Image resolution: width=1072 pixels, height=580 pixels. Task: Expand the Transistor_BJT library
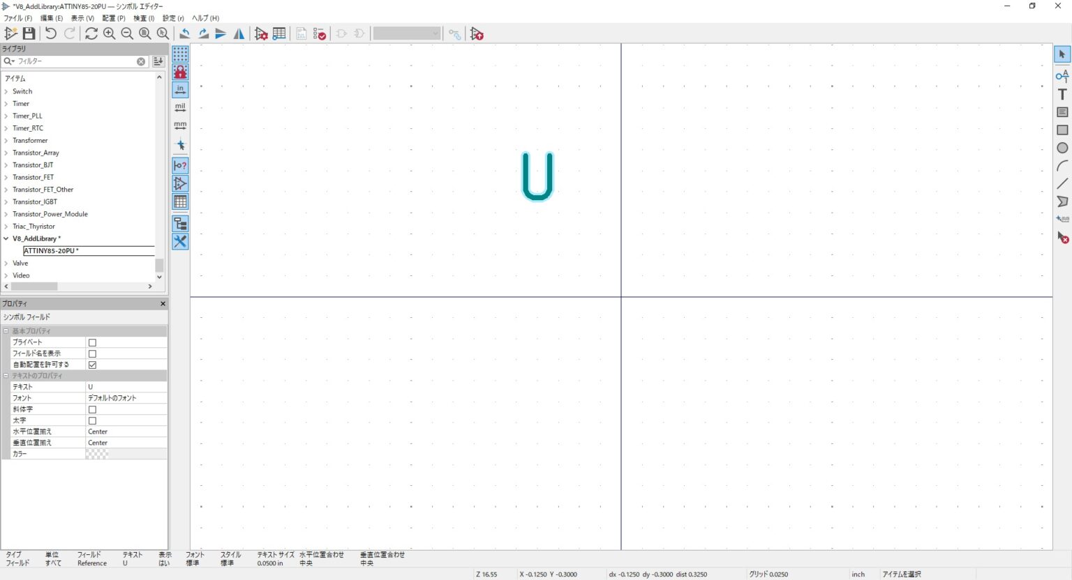pyautogui.click(x=6, y=165)
